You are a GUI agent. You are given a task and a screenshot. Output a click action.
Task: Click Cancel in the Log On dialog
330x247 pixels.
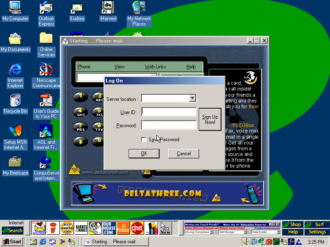coord(184,154)
